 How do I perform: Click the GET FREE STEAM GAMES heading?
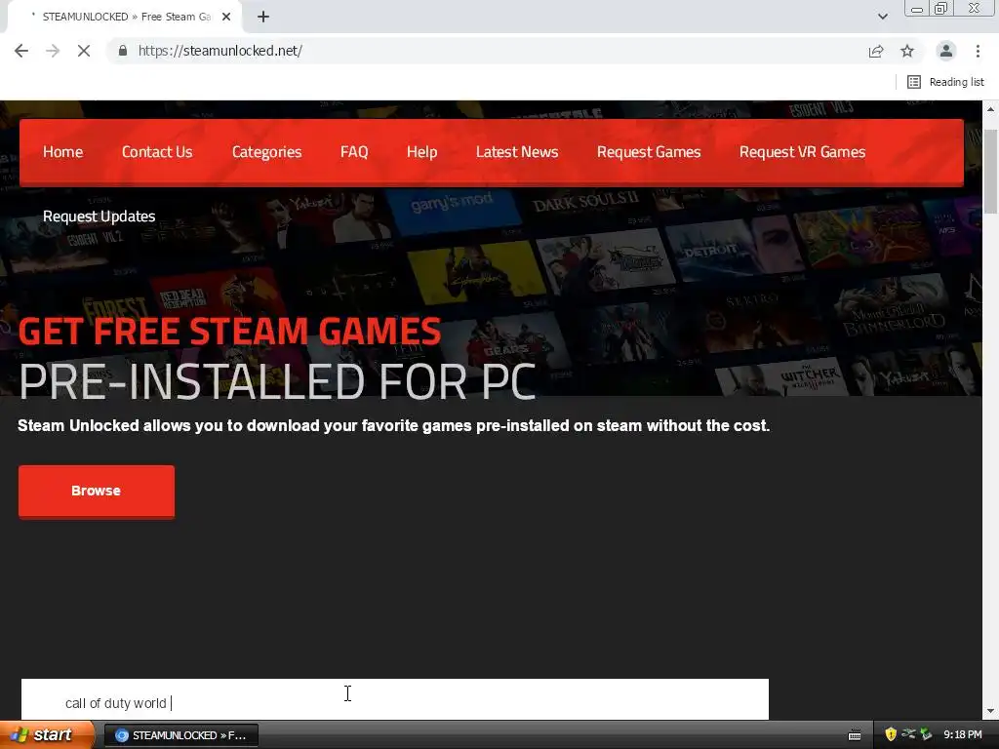pyautogui.click(x=229, y=332)
